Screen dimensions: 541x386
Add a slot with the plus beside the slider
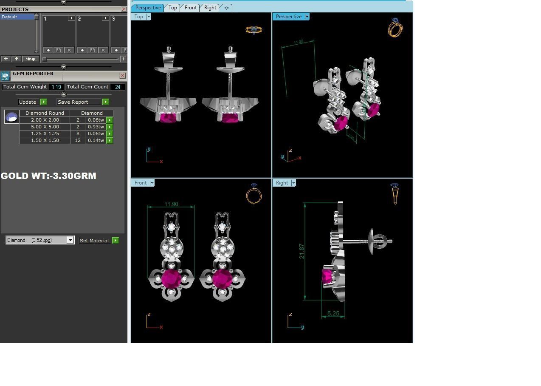123,59
